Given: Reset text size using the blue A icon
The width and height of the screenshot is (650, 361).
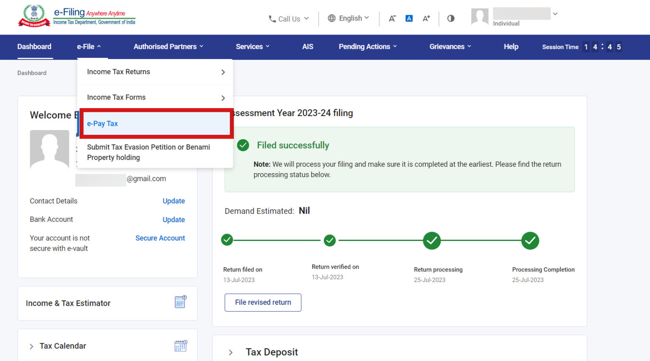Looking at the screenshot, I should [409, 18].
